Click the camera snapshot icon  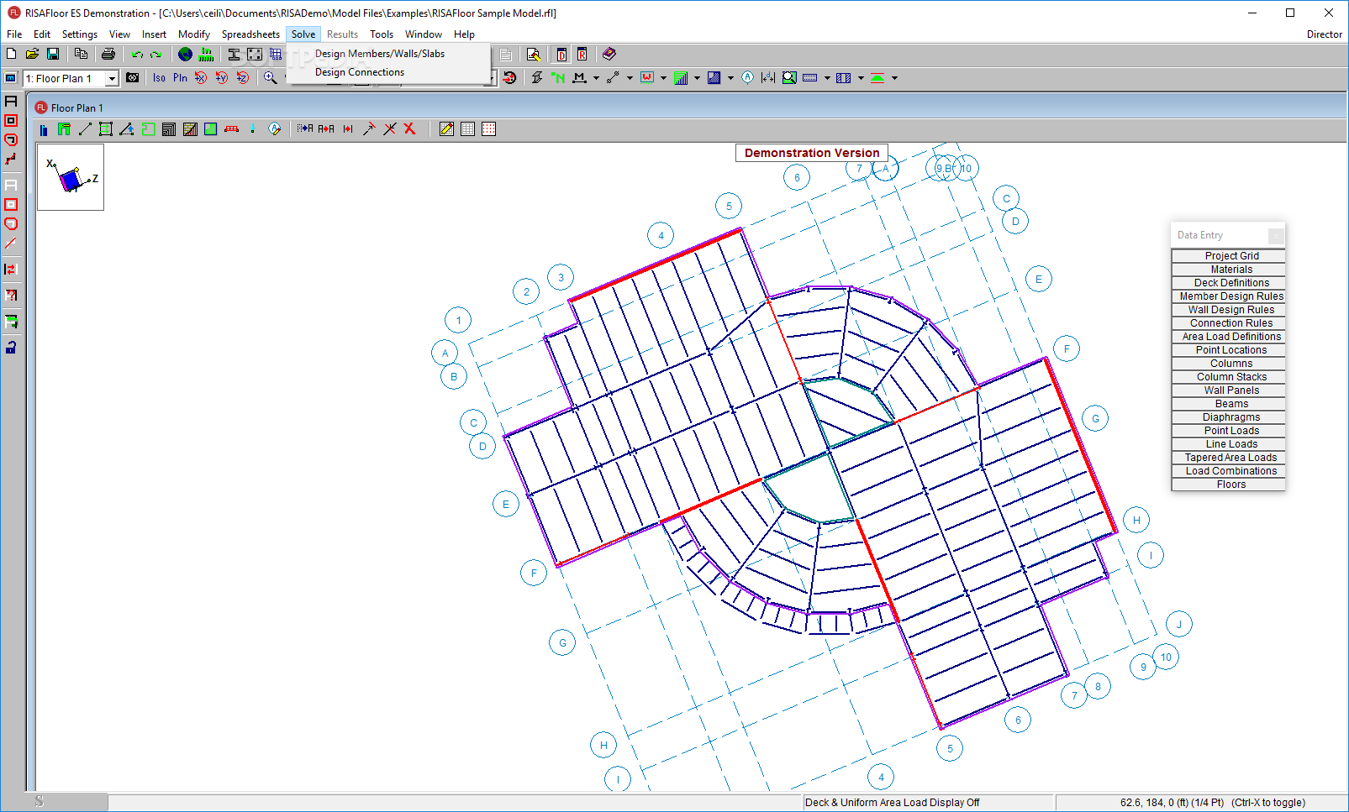[x=133, y=78]
